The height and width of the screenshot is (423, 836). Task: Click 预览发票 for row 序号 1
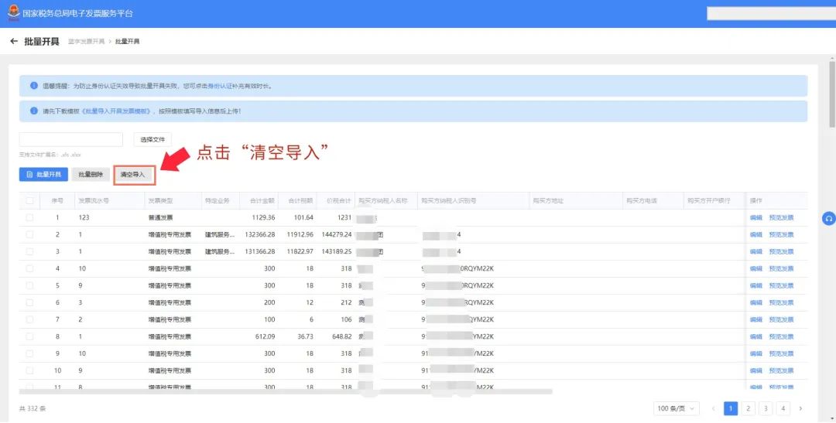coord(782,217)
